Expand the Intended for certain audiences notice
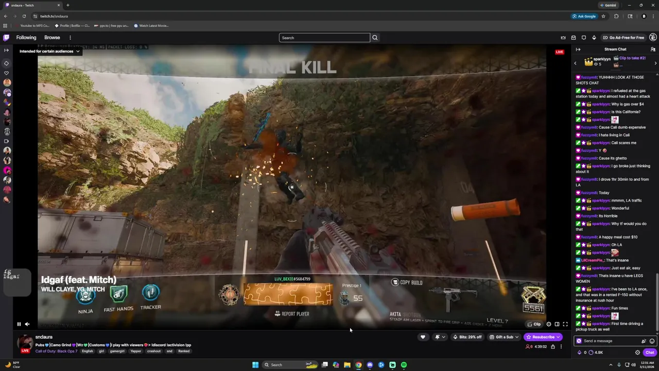The height and width of the screenshot is (371, 659). [49, 52]
